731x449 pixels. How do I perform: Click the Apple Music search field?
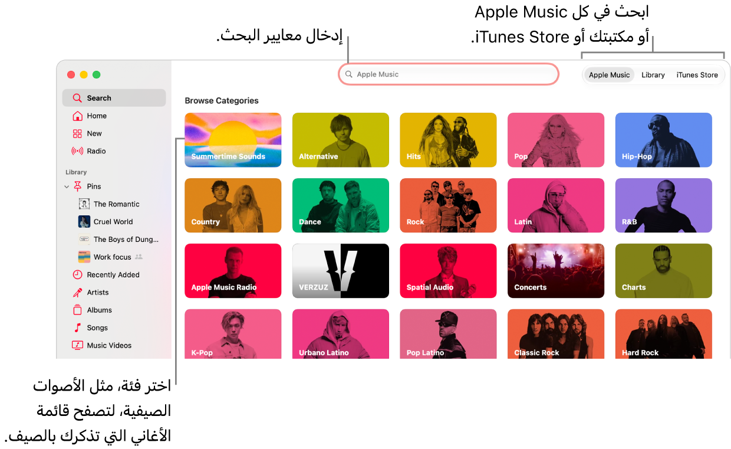click(x=448, y=74)
